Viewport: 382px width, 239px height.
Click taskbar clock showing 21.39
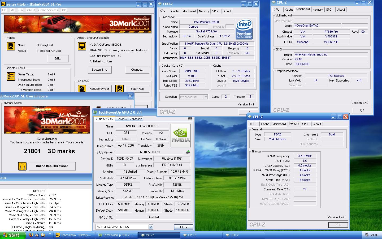[x=375, y=235]
